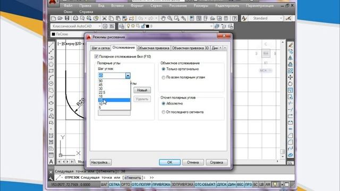
Task: Select the Array tool
Action: (x=291, y=71)
